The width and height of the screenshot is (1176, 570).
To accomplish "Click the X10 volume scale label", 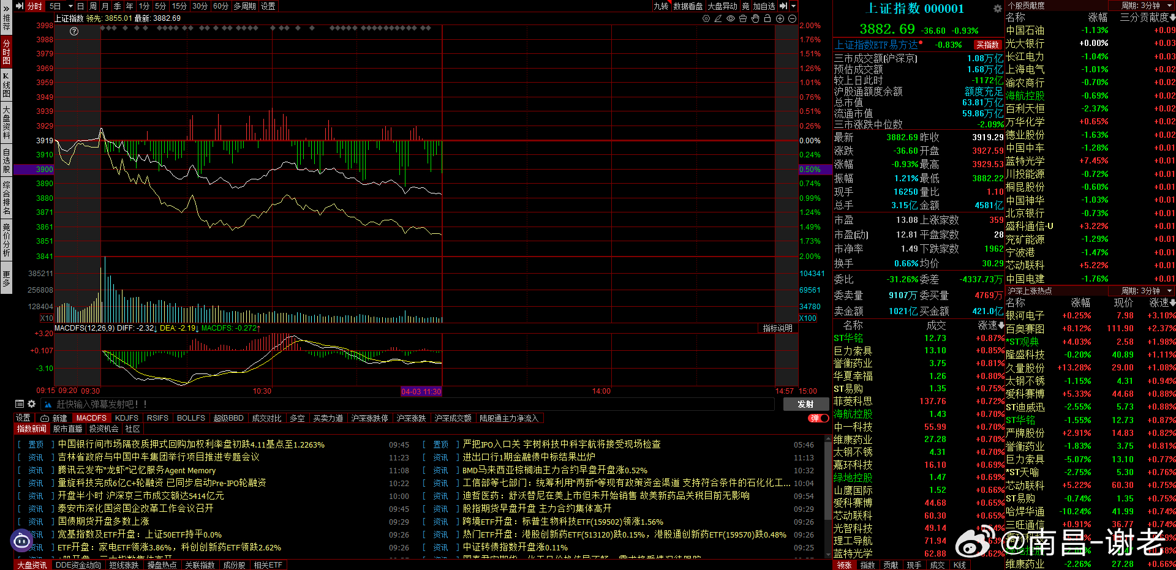I will point(47,318).
